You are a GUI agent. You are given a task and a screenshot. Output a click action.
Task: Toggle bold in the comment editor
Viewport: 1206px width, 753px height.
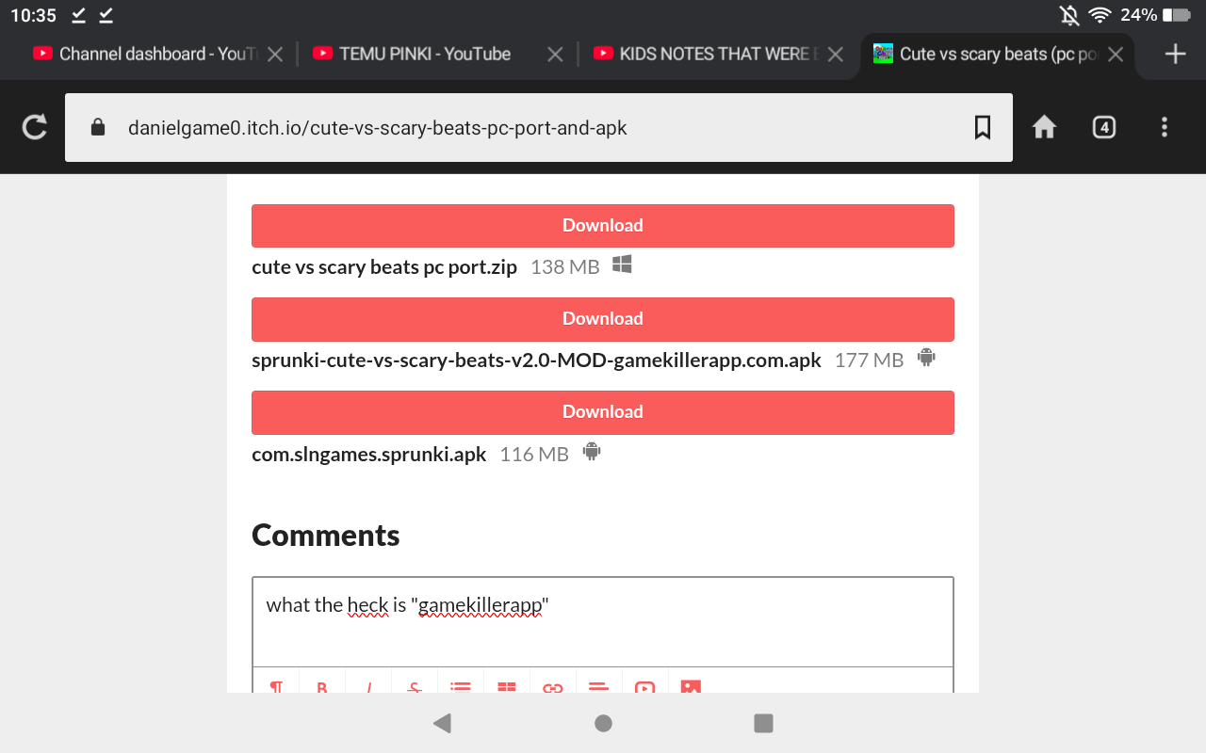pyautogui.click(x=322, y=687)
